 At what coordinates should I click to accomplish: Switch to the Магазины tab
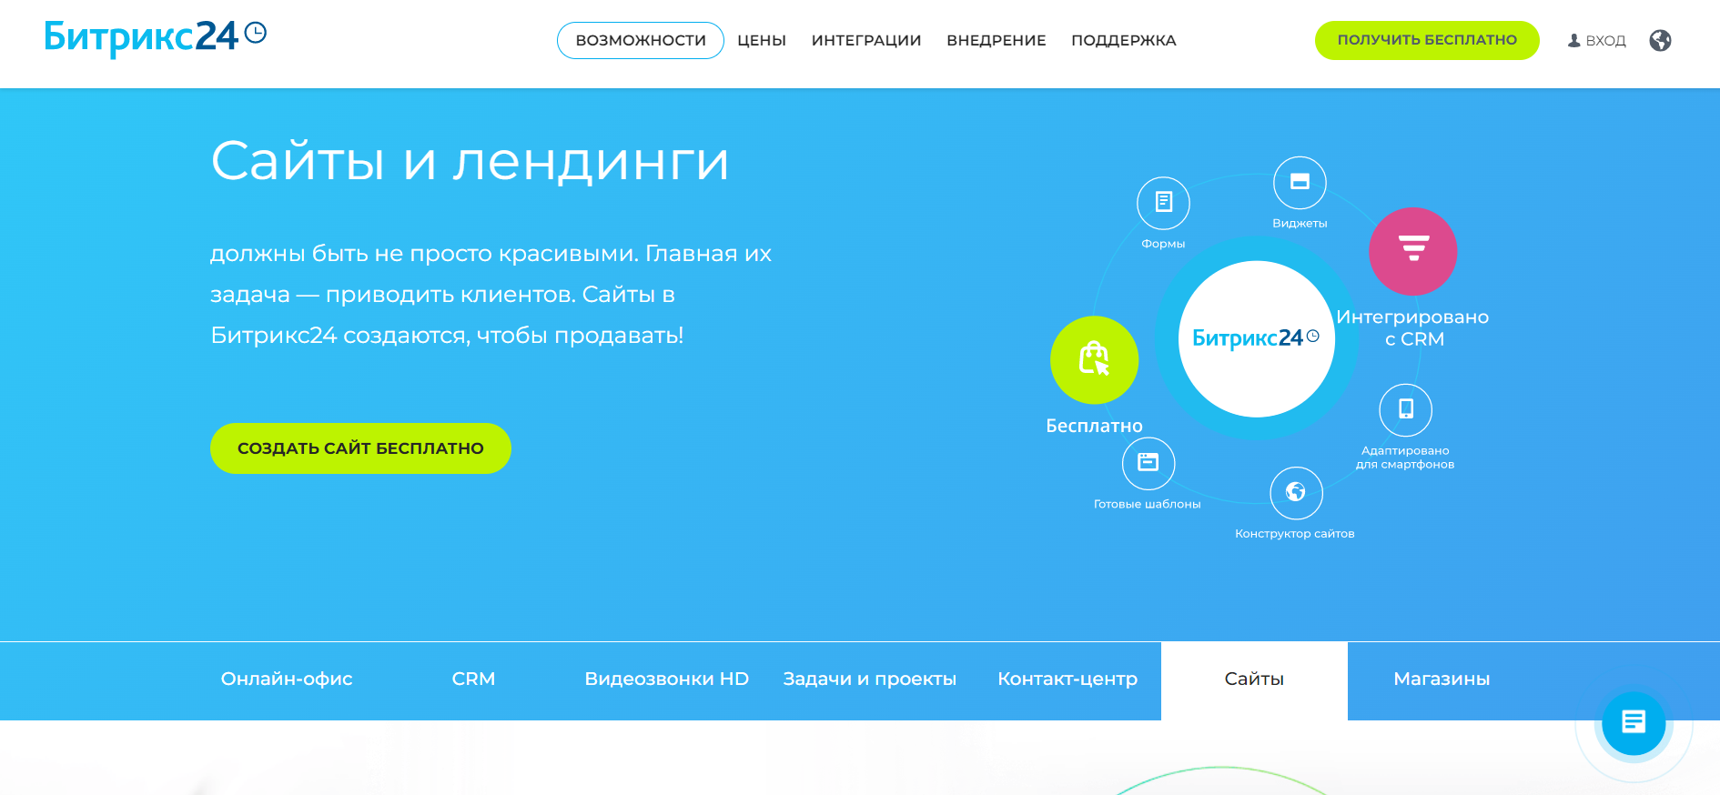tap(1442, 679)
